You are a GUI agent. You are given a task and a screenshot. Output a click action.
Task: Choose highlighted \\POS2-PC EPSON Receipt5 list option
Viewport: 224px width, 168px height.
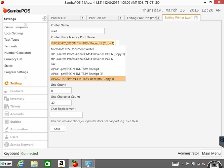[88, 79]
